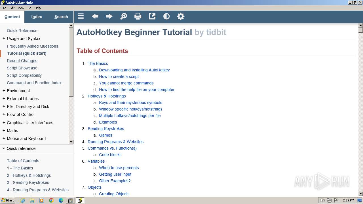Toggle the sidebar with the hamburger icon
Viewport: 363px width, 204px height.
pyautogui.click(x=81, y=16)
